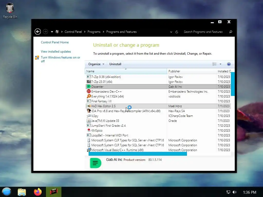Click the 7-Zip 23.01 program icon
This screenshot has height=197, width=263.
[x=89, y=82]
